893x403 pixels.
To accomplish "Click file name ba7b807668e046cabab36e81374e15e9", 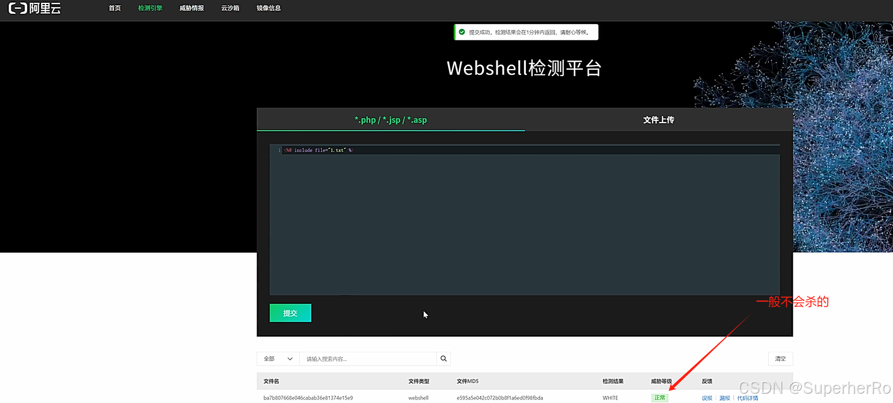I will click(x=308, y=398).
